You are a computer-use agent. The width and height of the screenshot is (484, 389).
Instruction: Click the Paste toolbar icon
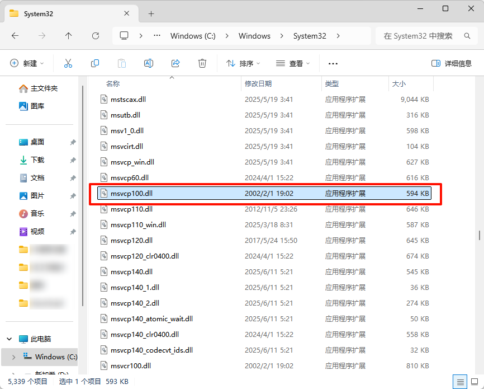[x=122, y=63]
